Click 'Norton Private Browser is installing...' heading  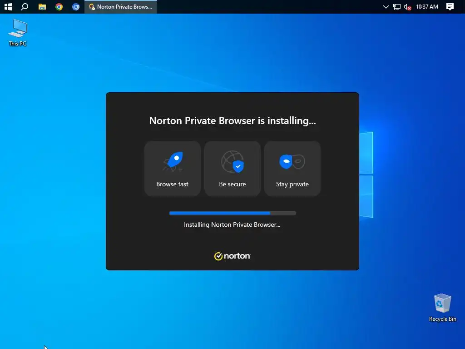point(232,120)
